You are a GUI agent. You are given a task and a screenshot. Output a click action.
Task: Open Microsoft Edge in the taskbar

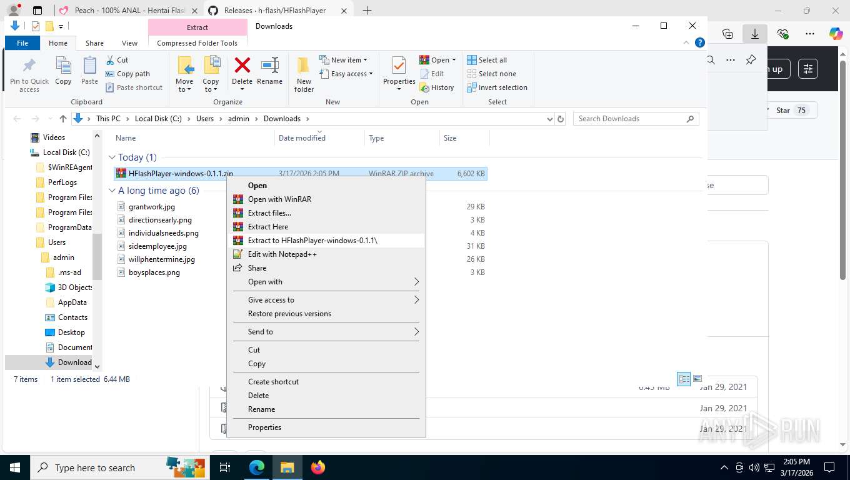[x=256, y=467]
